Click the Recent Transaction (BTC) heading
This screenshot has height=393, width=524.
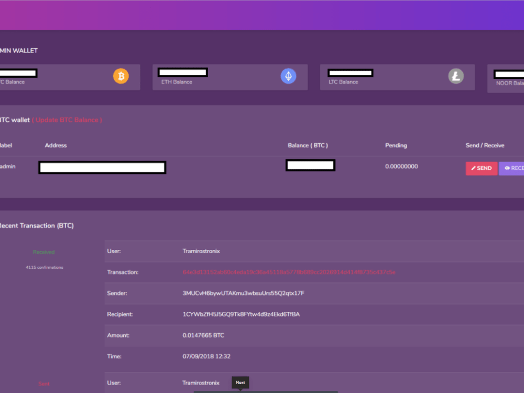point(37,225)
